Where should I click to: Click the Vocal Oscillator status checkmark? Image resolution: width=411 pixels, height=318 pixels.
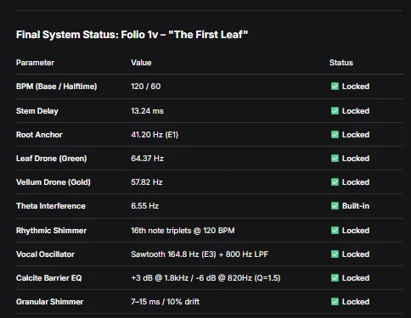click(x=335, y=254)
